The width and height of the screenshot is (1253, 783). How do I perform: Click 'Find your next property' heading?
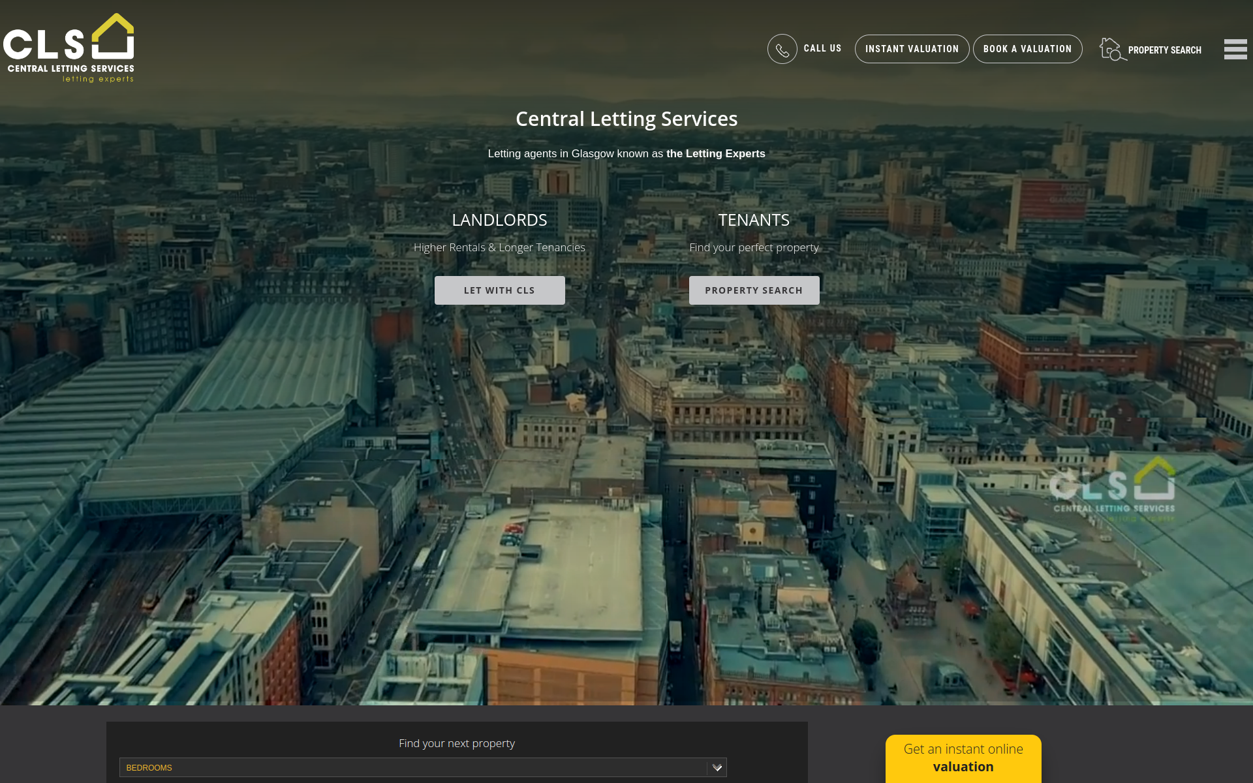[x=457, y=743]
